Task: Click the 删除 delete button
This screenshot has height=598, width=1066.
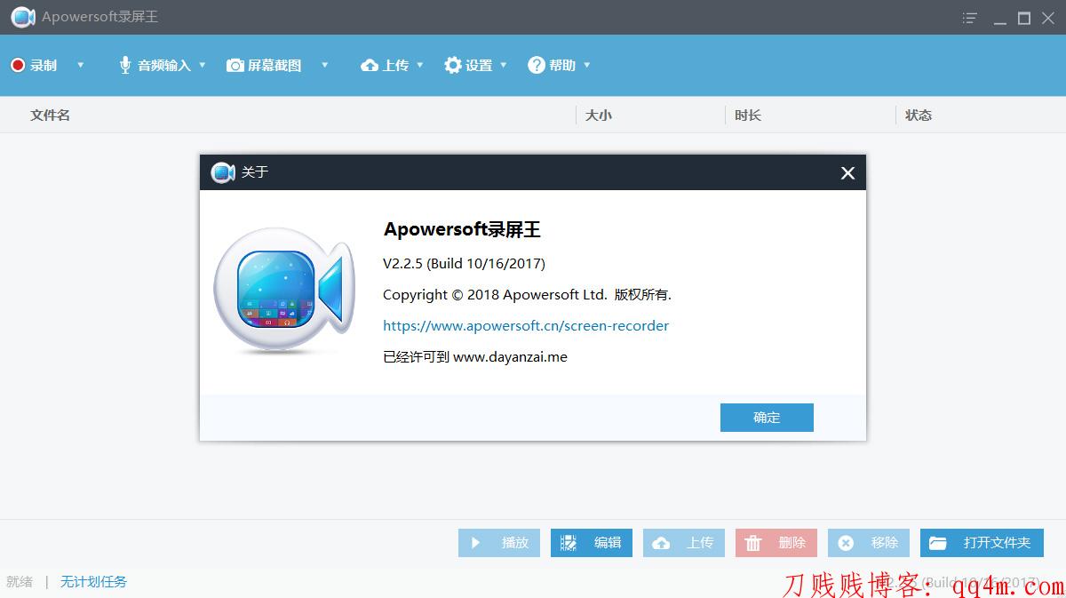Action: click(776, 543)
